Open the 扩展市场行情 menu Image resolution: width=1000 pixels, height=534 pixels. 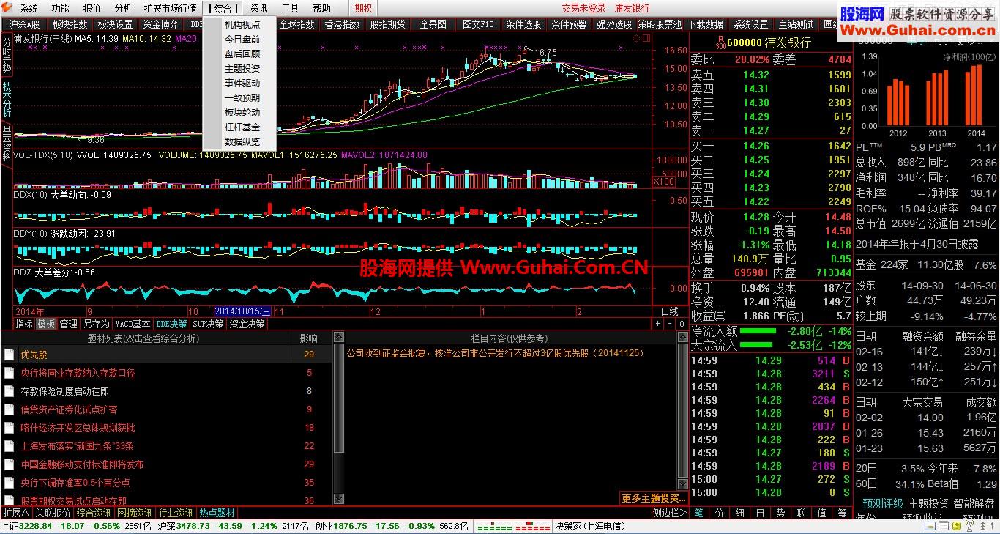tap(170, 8)
